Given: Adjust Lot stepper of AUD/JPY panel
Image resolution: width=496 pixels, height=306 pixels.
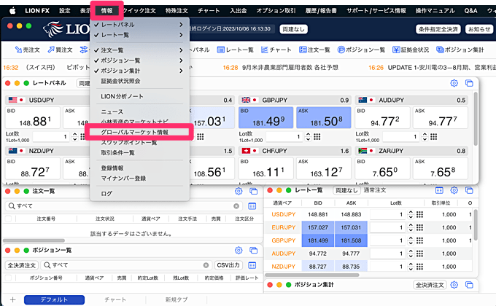Looking at the screenshot, I should pyautogui.click(x=425, y=136).
